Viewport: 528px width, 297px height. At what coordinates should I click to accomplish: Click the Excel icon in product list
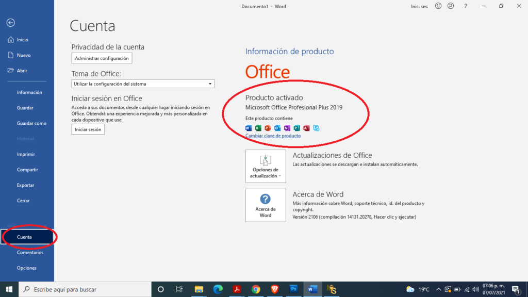tap(258, 128)
